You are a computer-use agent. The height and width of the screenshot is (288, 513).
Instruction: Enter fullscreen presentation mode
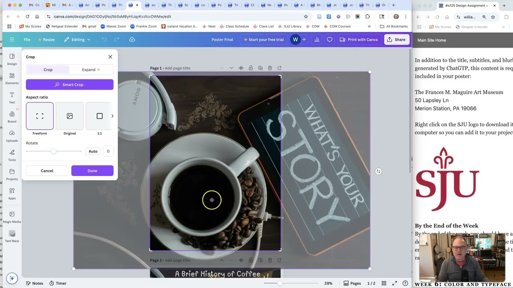click(394, 283)
